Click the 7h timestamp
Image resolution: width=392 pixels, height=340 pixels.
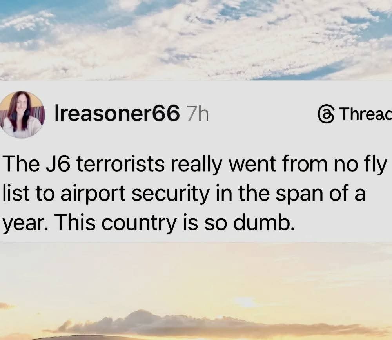click(197, 114)
